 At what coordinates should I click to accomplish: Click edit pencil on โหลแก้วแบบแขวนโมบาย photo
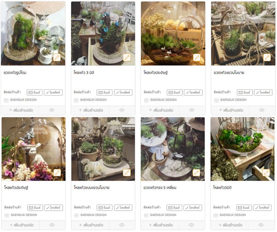pos(127,173)
